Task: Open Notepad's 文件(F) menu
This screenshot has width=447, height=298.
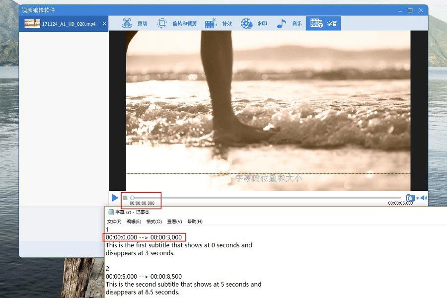Action: (114, 222)
